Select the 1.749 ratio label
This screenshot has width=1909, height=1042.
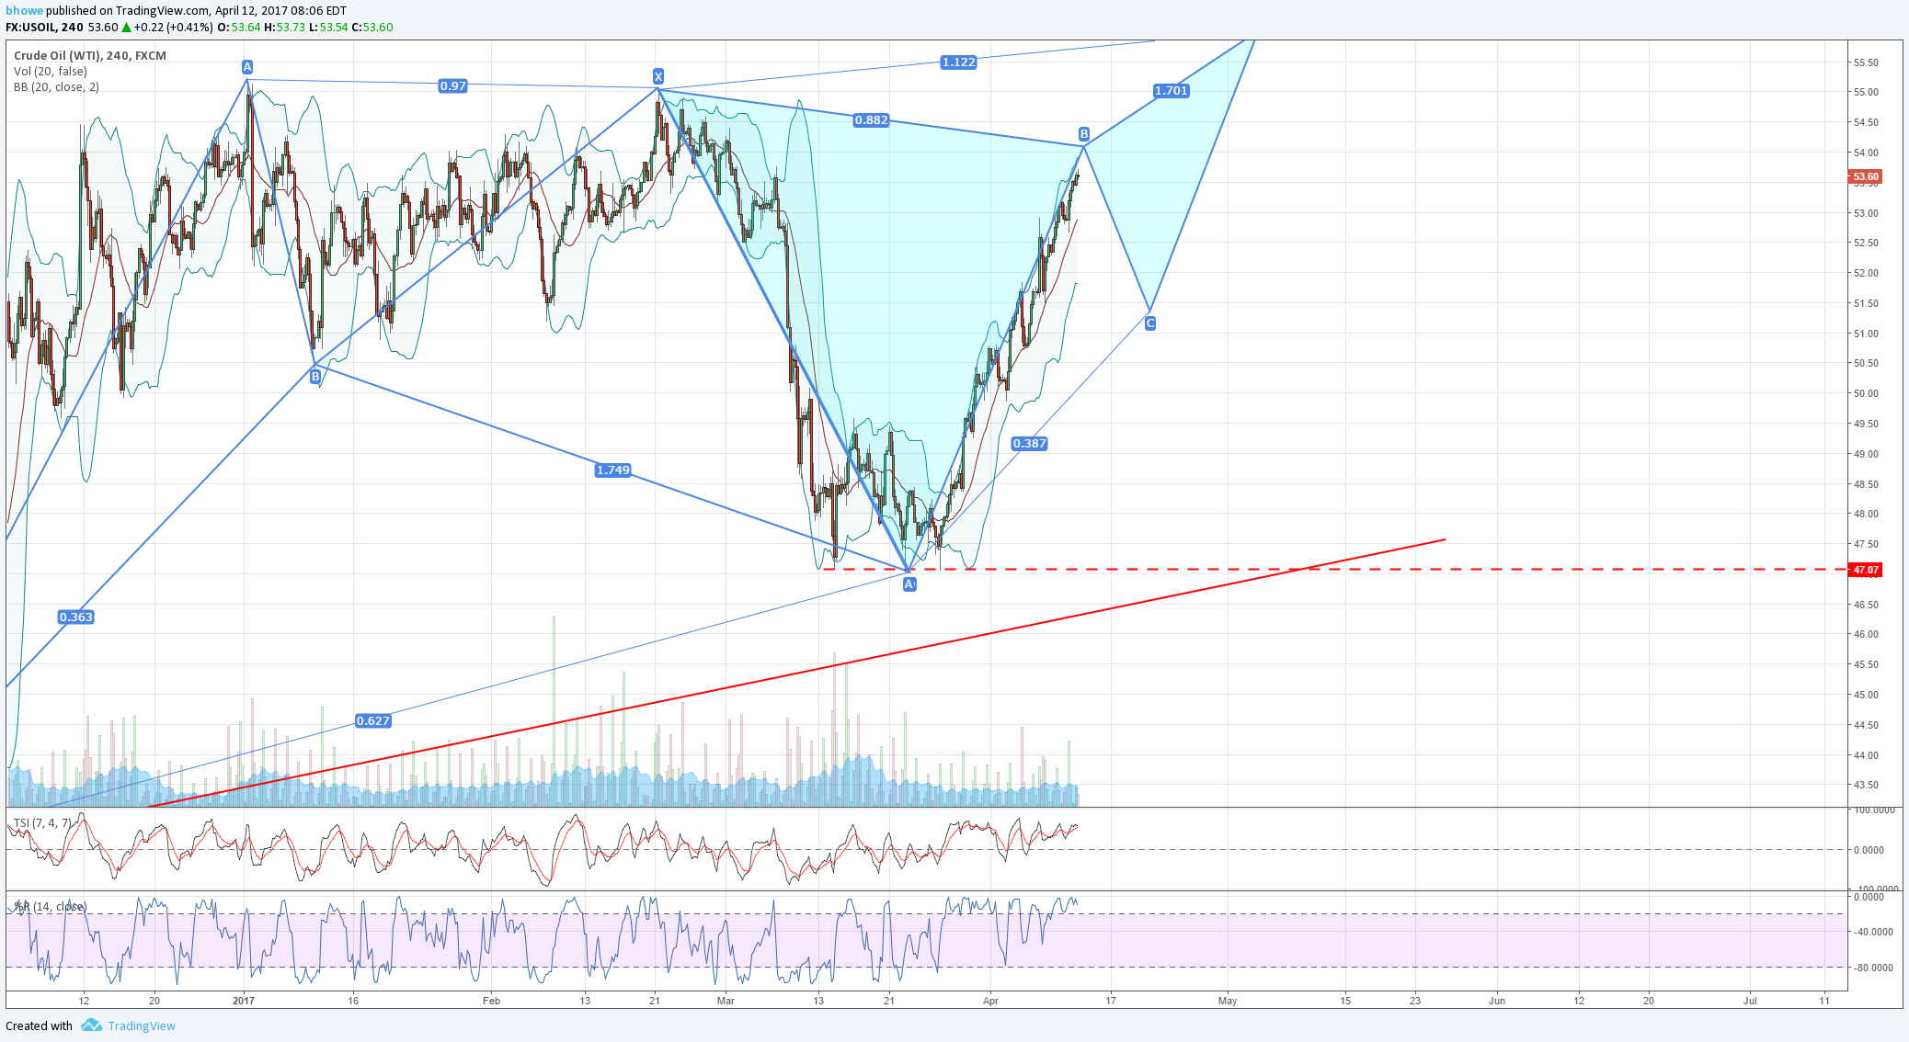[x=612, y=470]
